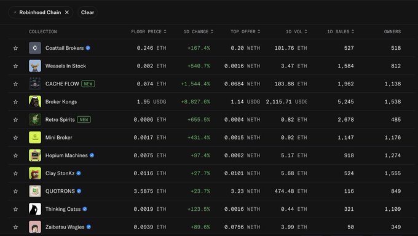
Task: Click the 3.5875 ETH floor price
Action: [150, 191]
